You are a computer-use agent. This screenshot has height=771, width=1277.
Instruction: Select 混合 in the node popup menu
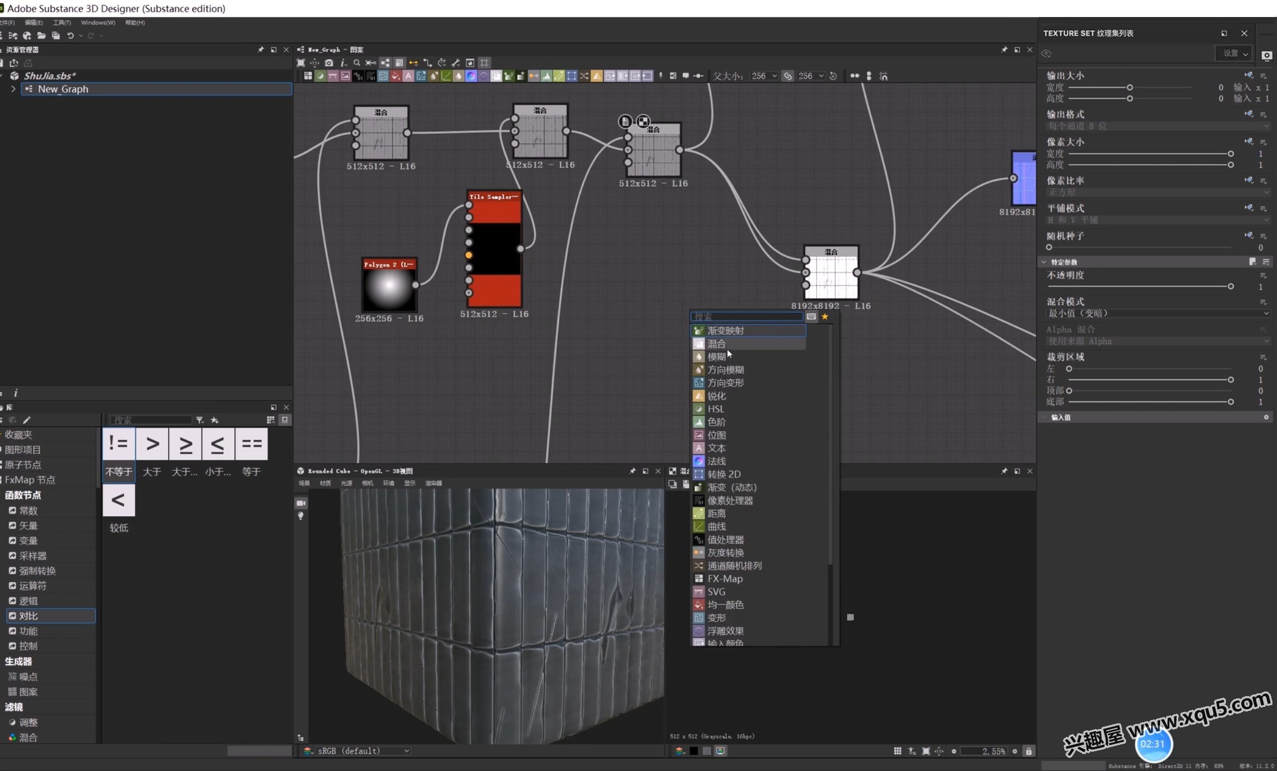tap(716, 344)
